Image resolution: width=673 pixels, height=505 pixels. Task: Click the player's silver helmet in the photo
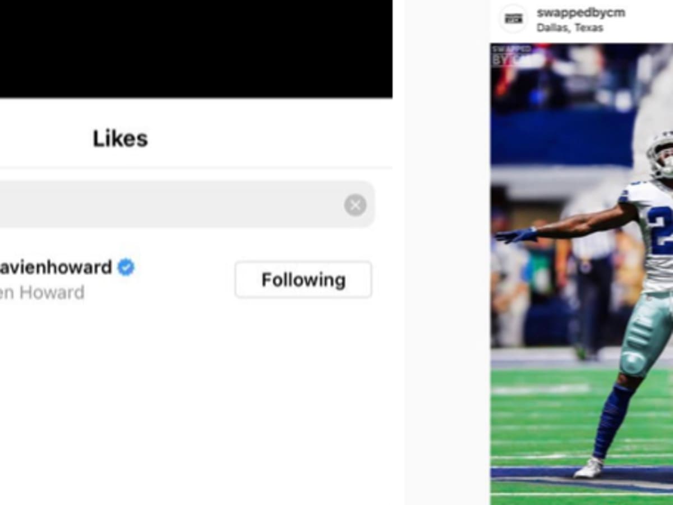coord(661,154)
